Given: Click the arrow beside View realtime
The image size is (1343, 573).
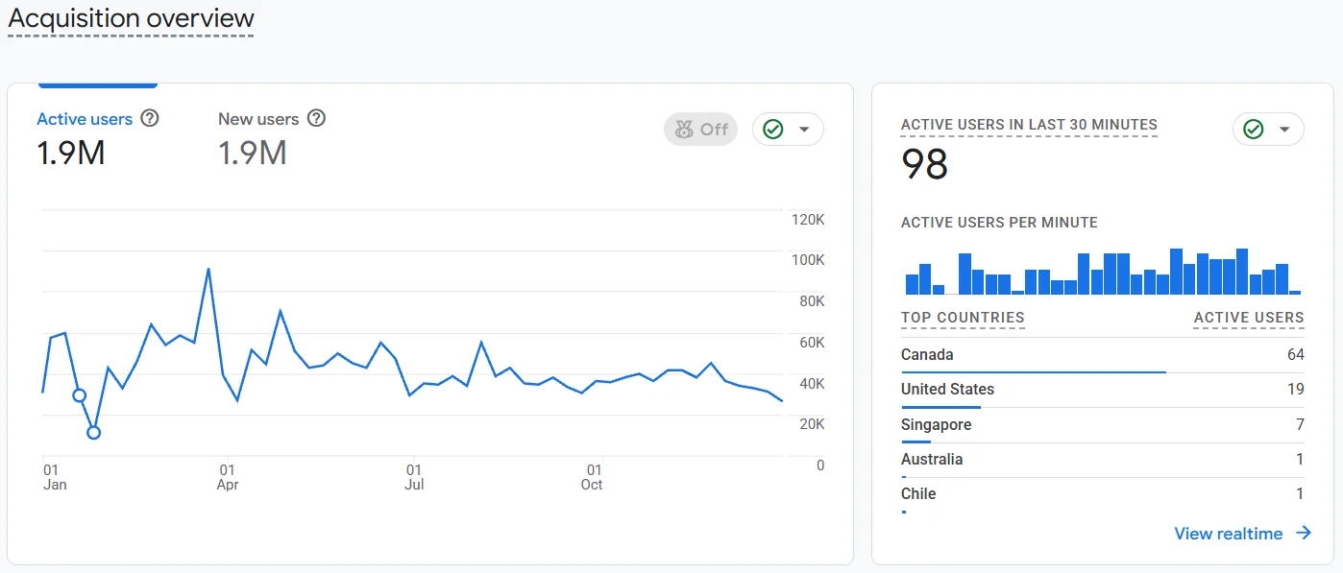Looking at the screenshot, I should coord(1303,533).
